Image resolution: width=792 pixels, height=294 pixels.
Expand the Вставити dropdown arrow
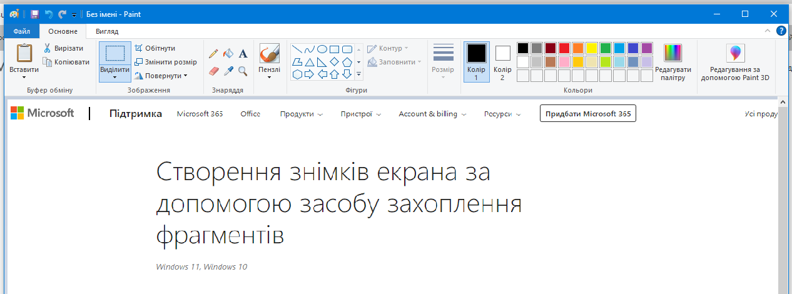pos(24,78)
